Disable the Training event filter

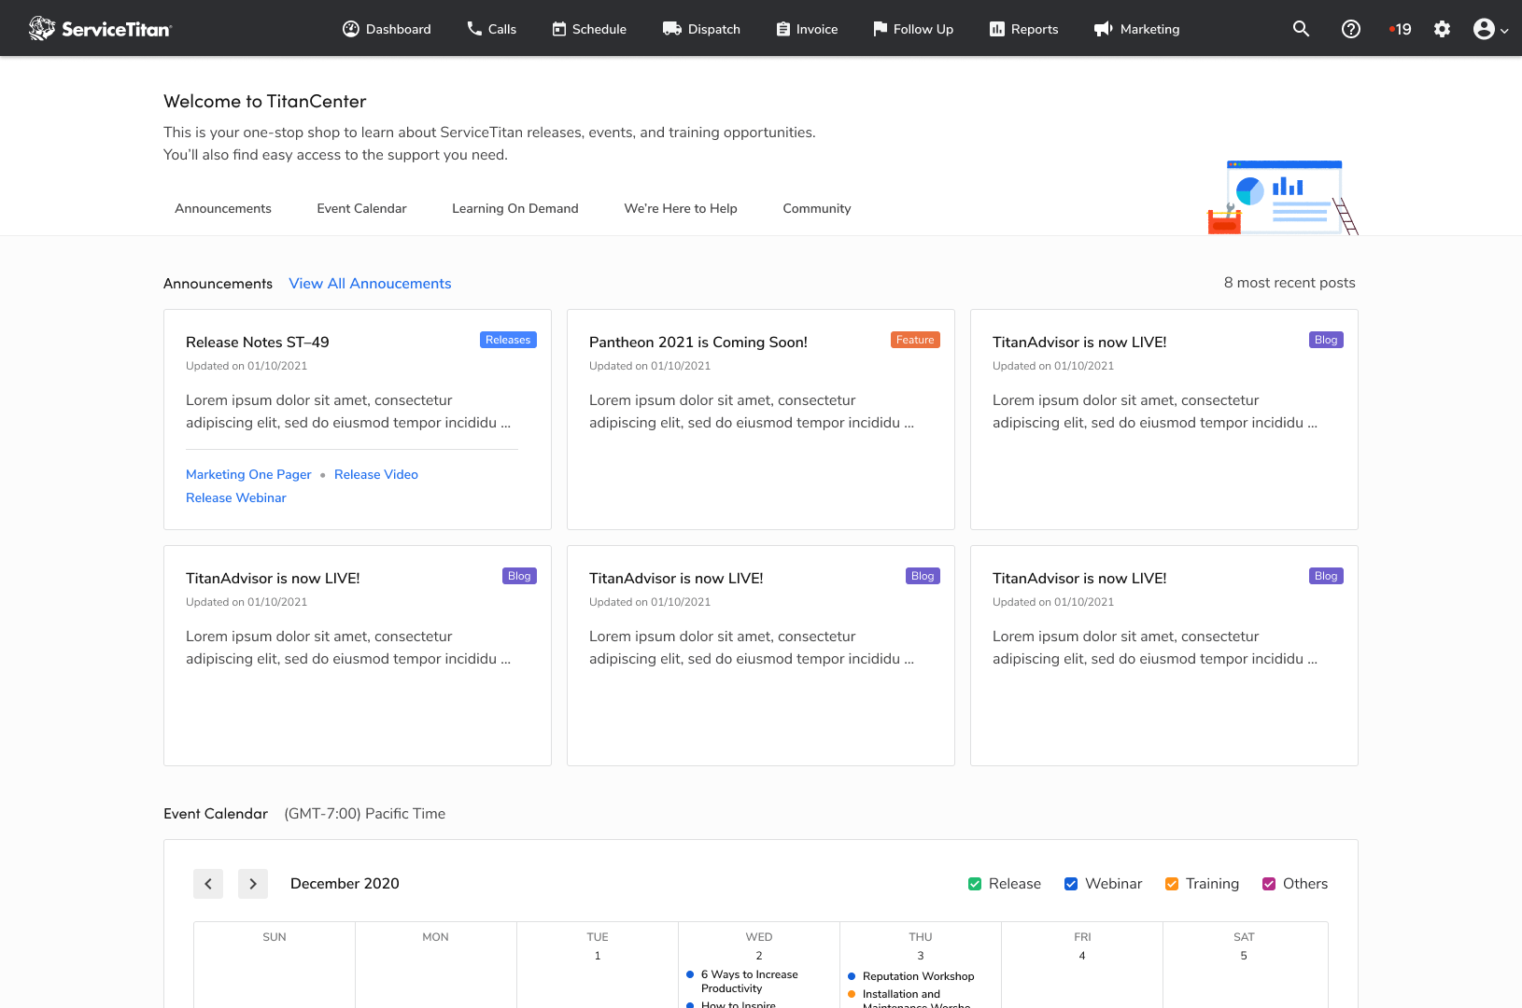pyautogui.click(x=1172, y=884)
